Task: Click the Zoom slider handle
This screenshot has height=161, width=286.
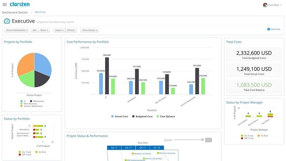Action: 202,140
